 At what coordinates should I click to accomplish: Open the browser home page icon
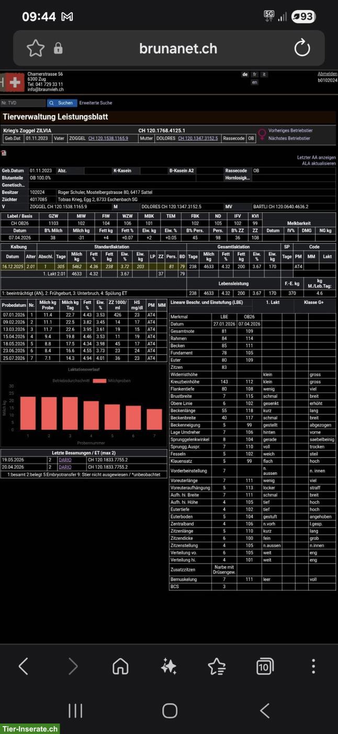tap(120, 666)
